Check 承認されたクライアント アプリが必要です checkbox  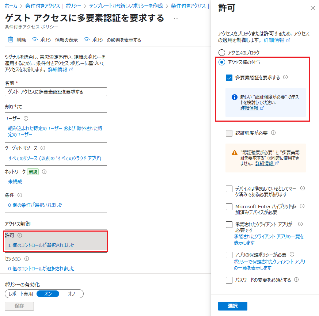(x=229, y=225)
